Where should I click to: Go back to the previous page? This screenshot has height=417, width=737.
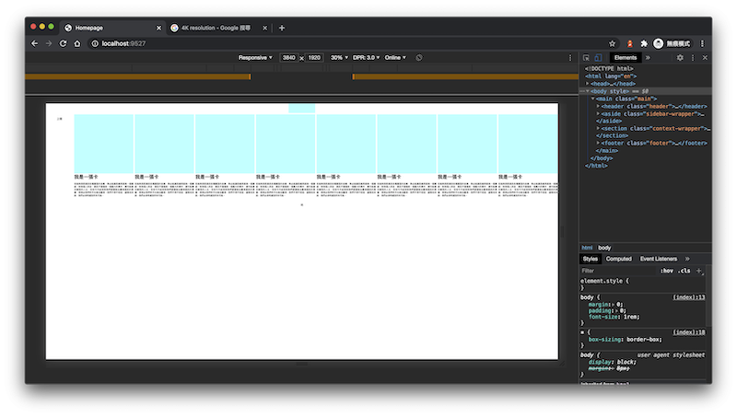click(x=34, y=43)
